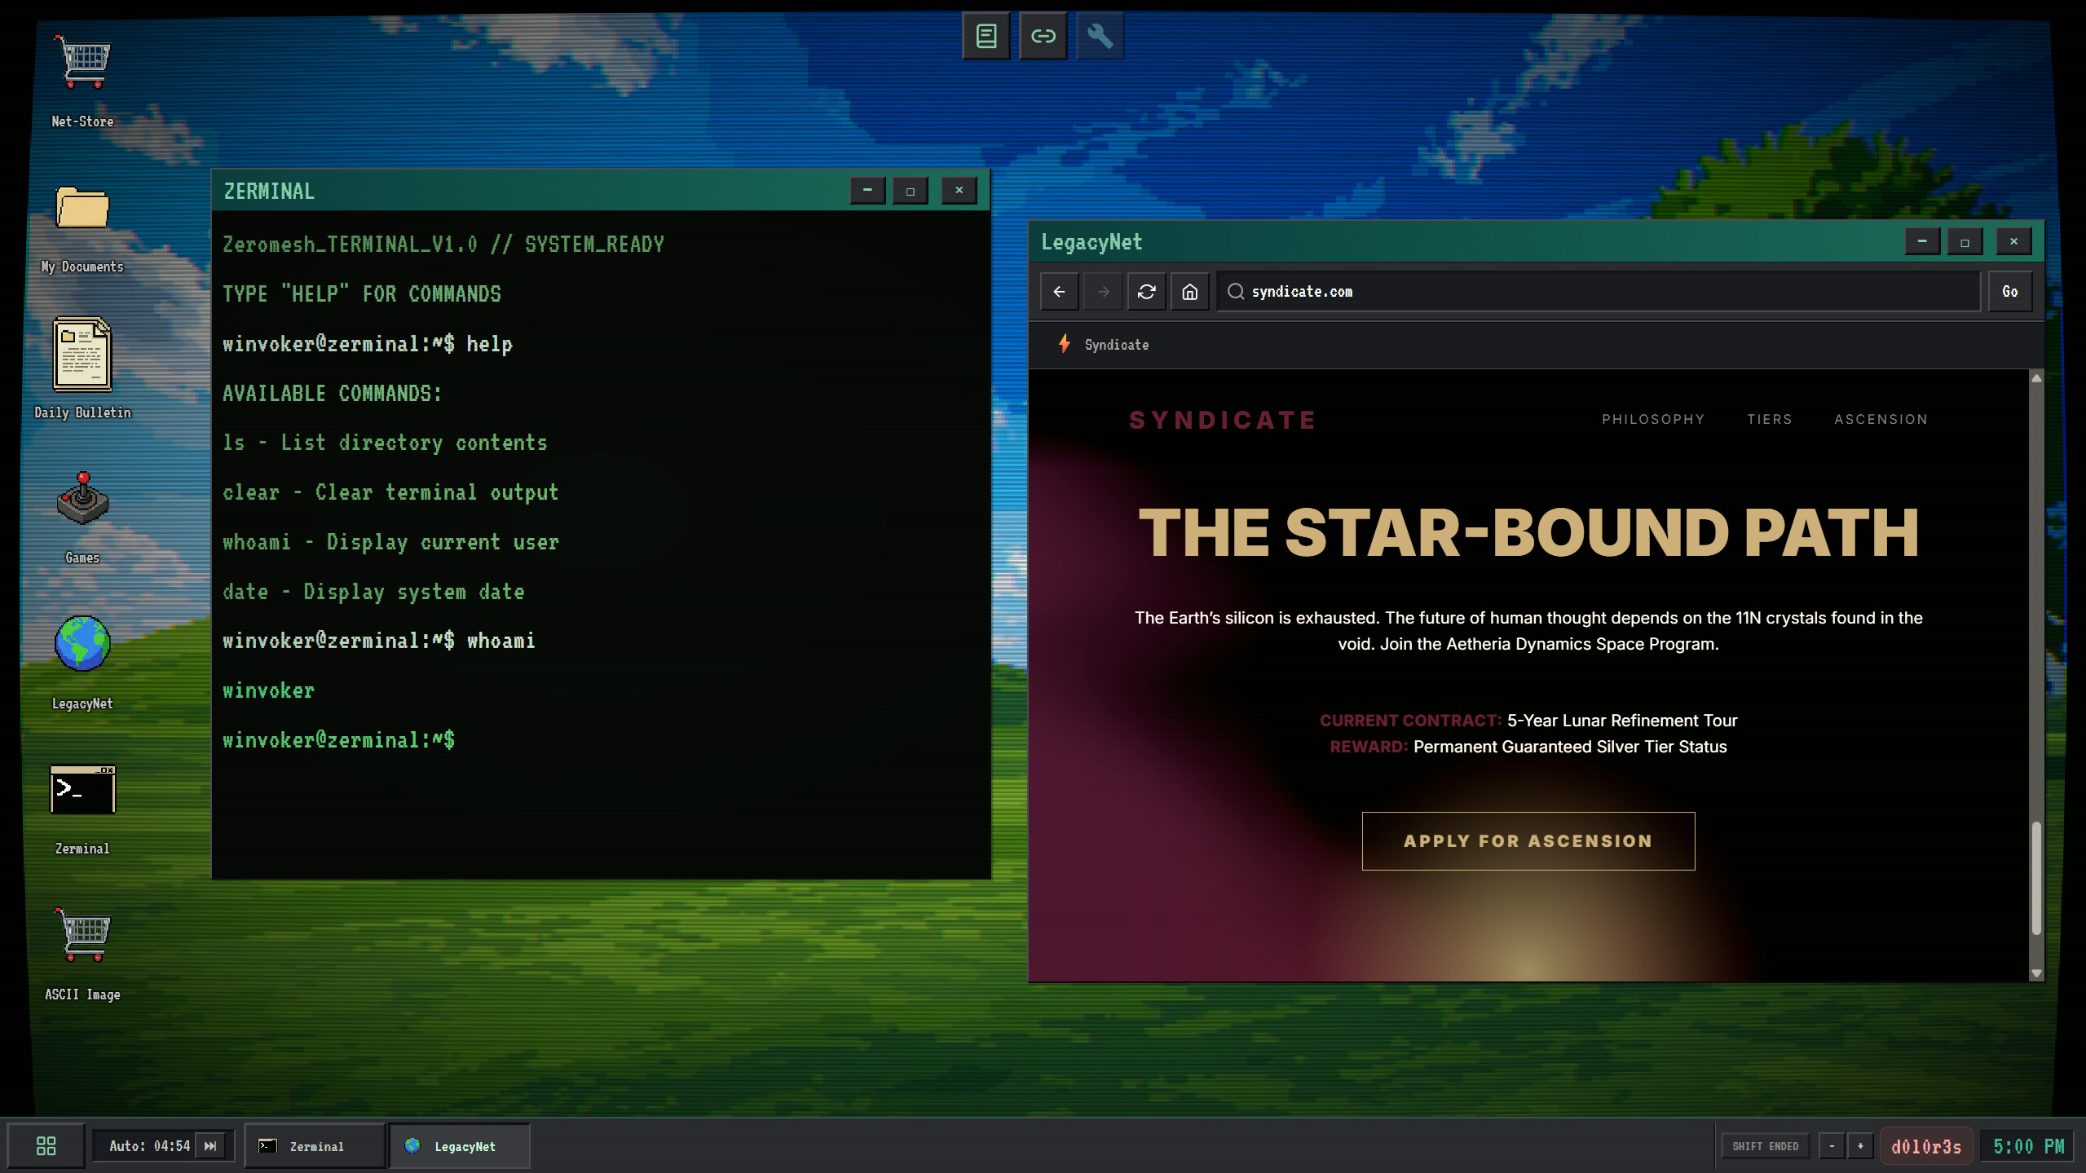The image size is (2086, 1173).
Task: Click 'clear - Clear terminal output' line
Action: point(390,492)
